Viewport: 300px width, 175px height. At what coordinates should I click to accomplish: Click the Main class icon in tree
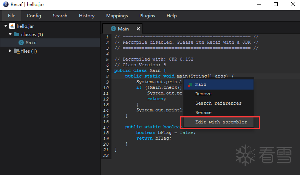point(21,43)
